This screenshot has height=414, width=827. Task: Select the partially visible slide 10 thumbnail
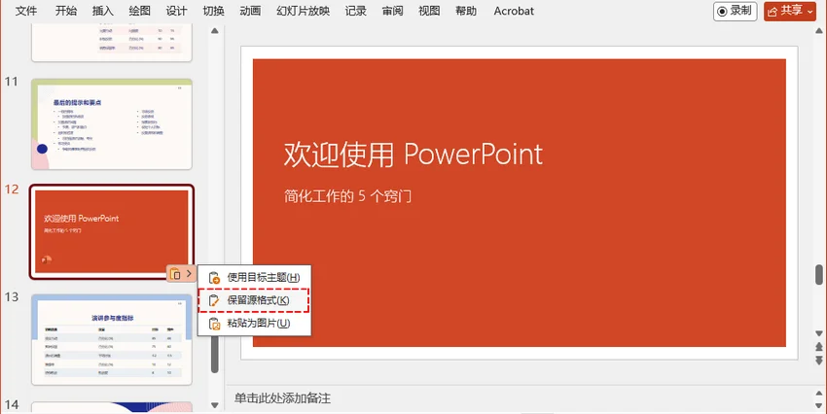pyautogui.click(x=111, y=45)
